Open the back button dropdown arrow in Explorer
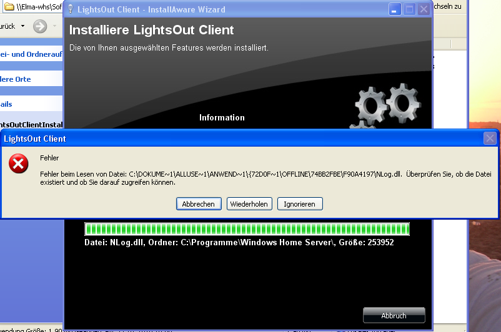 22,26
